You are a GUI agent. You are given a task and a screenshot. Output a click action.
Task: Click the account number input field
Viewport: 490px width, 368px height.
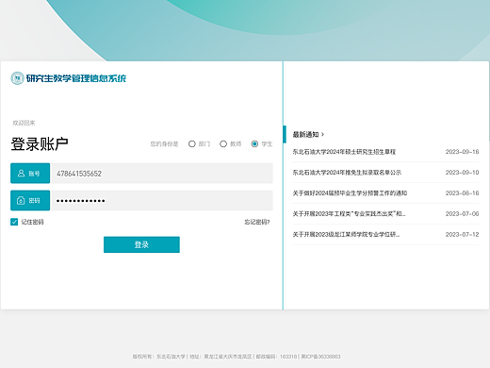click(161, 174)
